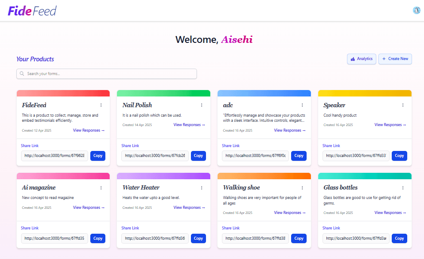Open the Speaker card three-dot menu
424x259 pixels.
(x=402, y=105)
